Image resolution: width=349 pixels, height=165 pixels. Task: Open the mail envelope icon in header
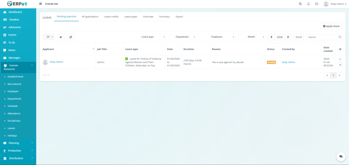(317, 4)
